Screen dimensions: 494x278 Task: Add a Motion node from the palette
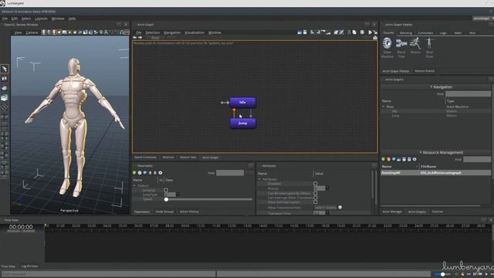coord(415,46)
